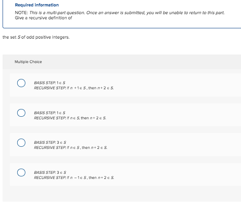
Task: Click the words 'odd positive integers'
Action: [48, 37]
